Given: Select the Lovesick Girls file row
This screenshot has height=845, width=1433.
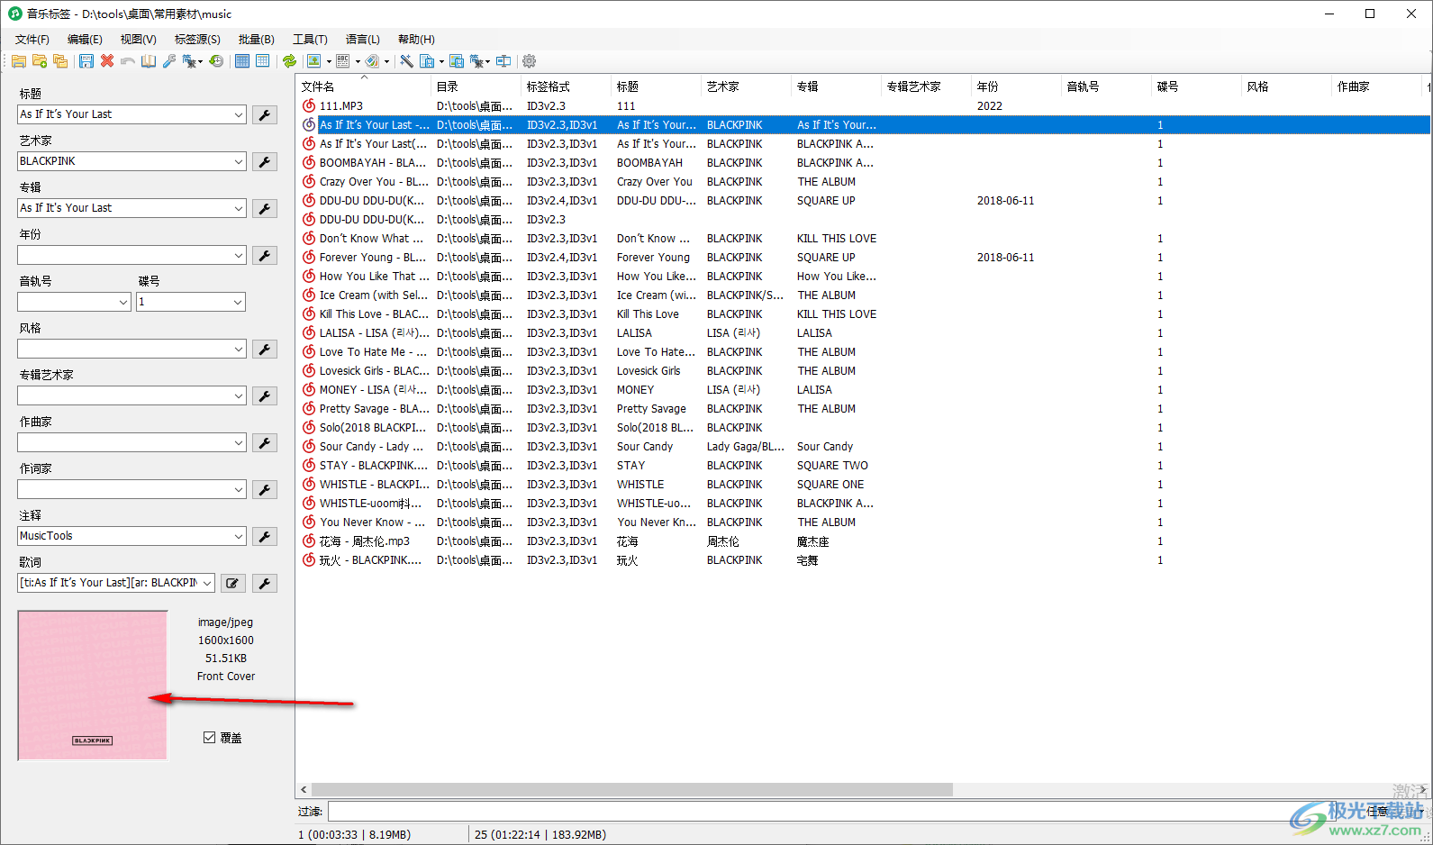Looking at the screenshot, I should (863, 370).
